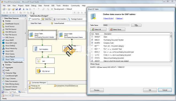Select the Join component on canvas
Screen dimensions: 176x101
[x=45, y=61]
